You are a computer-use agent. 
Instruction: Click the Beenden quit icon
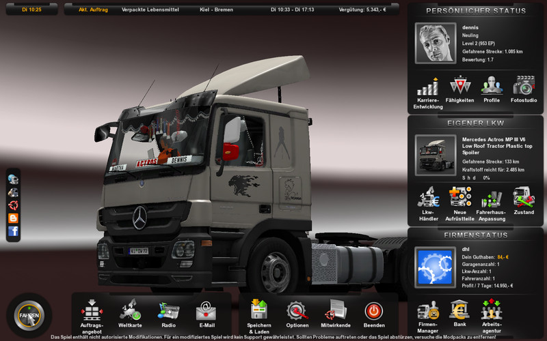(374, 314)
